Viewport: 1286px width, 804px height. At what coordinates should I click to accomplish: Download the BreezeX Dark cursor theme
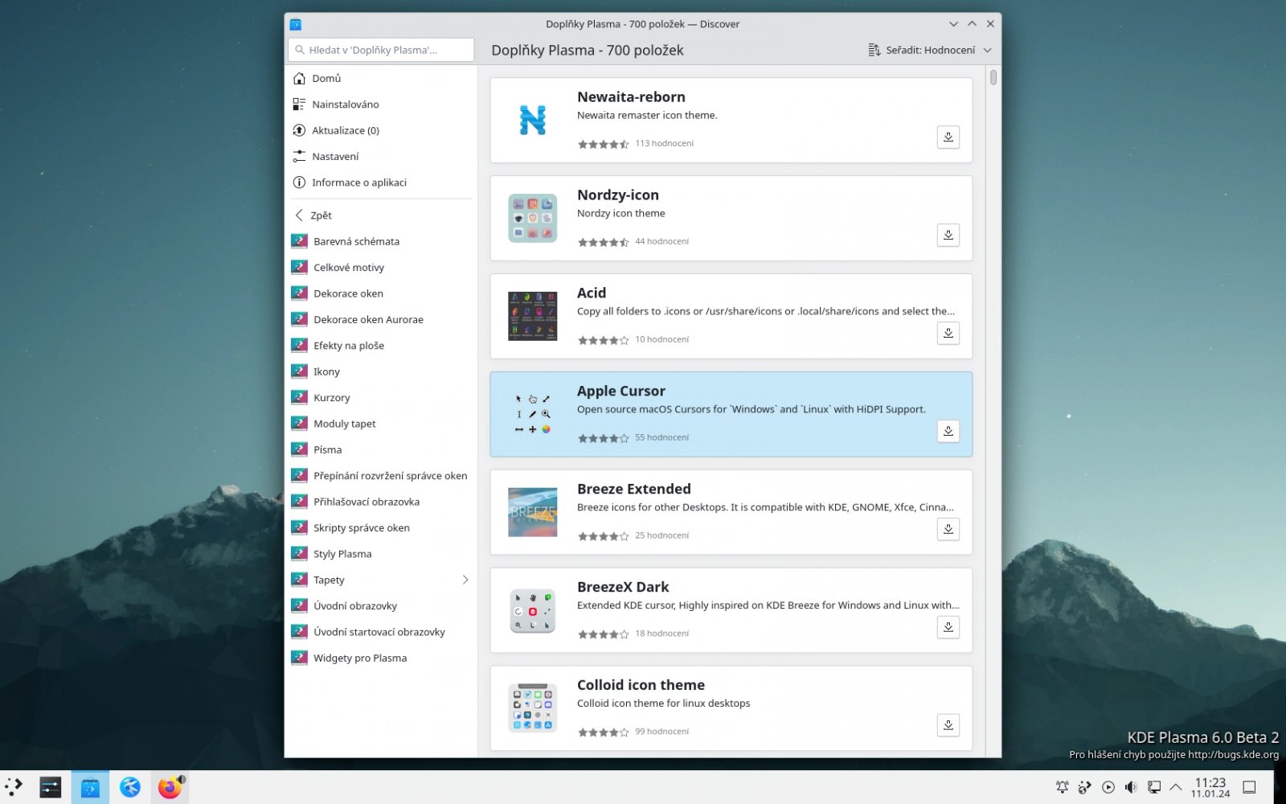pyautogui.click(x=948, y=628)
